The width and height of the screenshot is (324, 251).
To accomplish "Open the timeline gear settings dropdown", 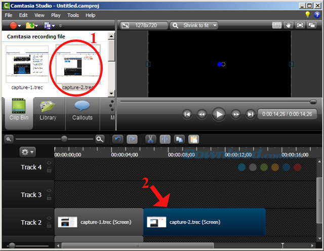I will tap(27, 152).
